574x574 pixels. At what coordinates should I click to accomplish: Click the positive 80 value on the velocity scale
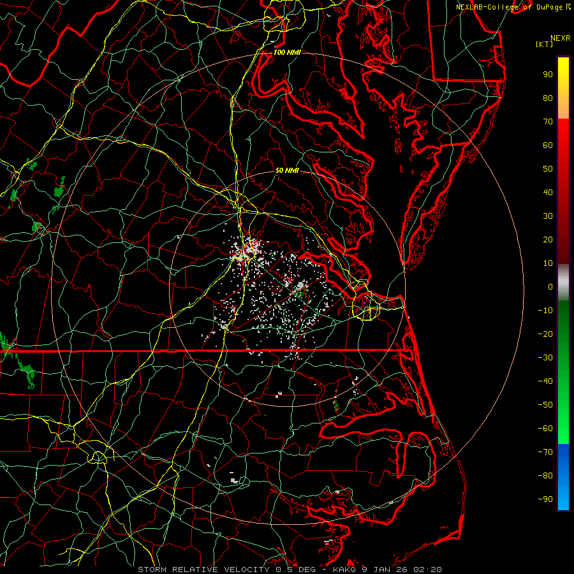tap(548, 98)
